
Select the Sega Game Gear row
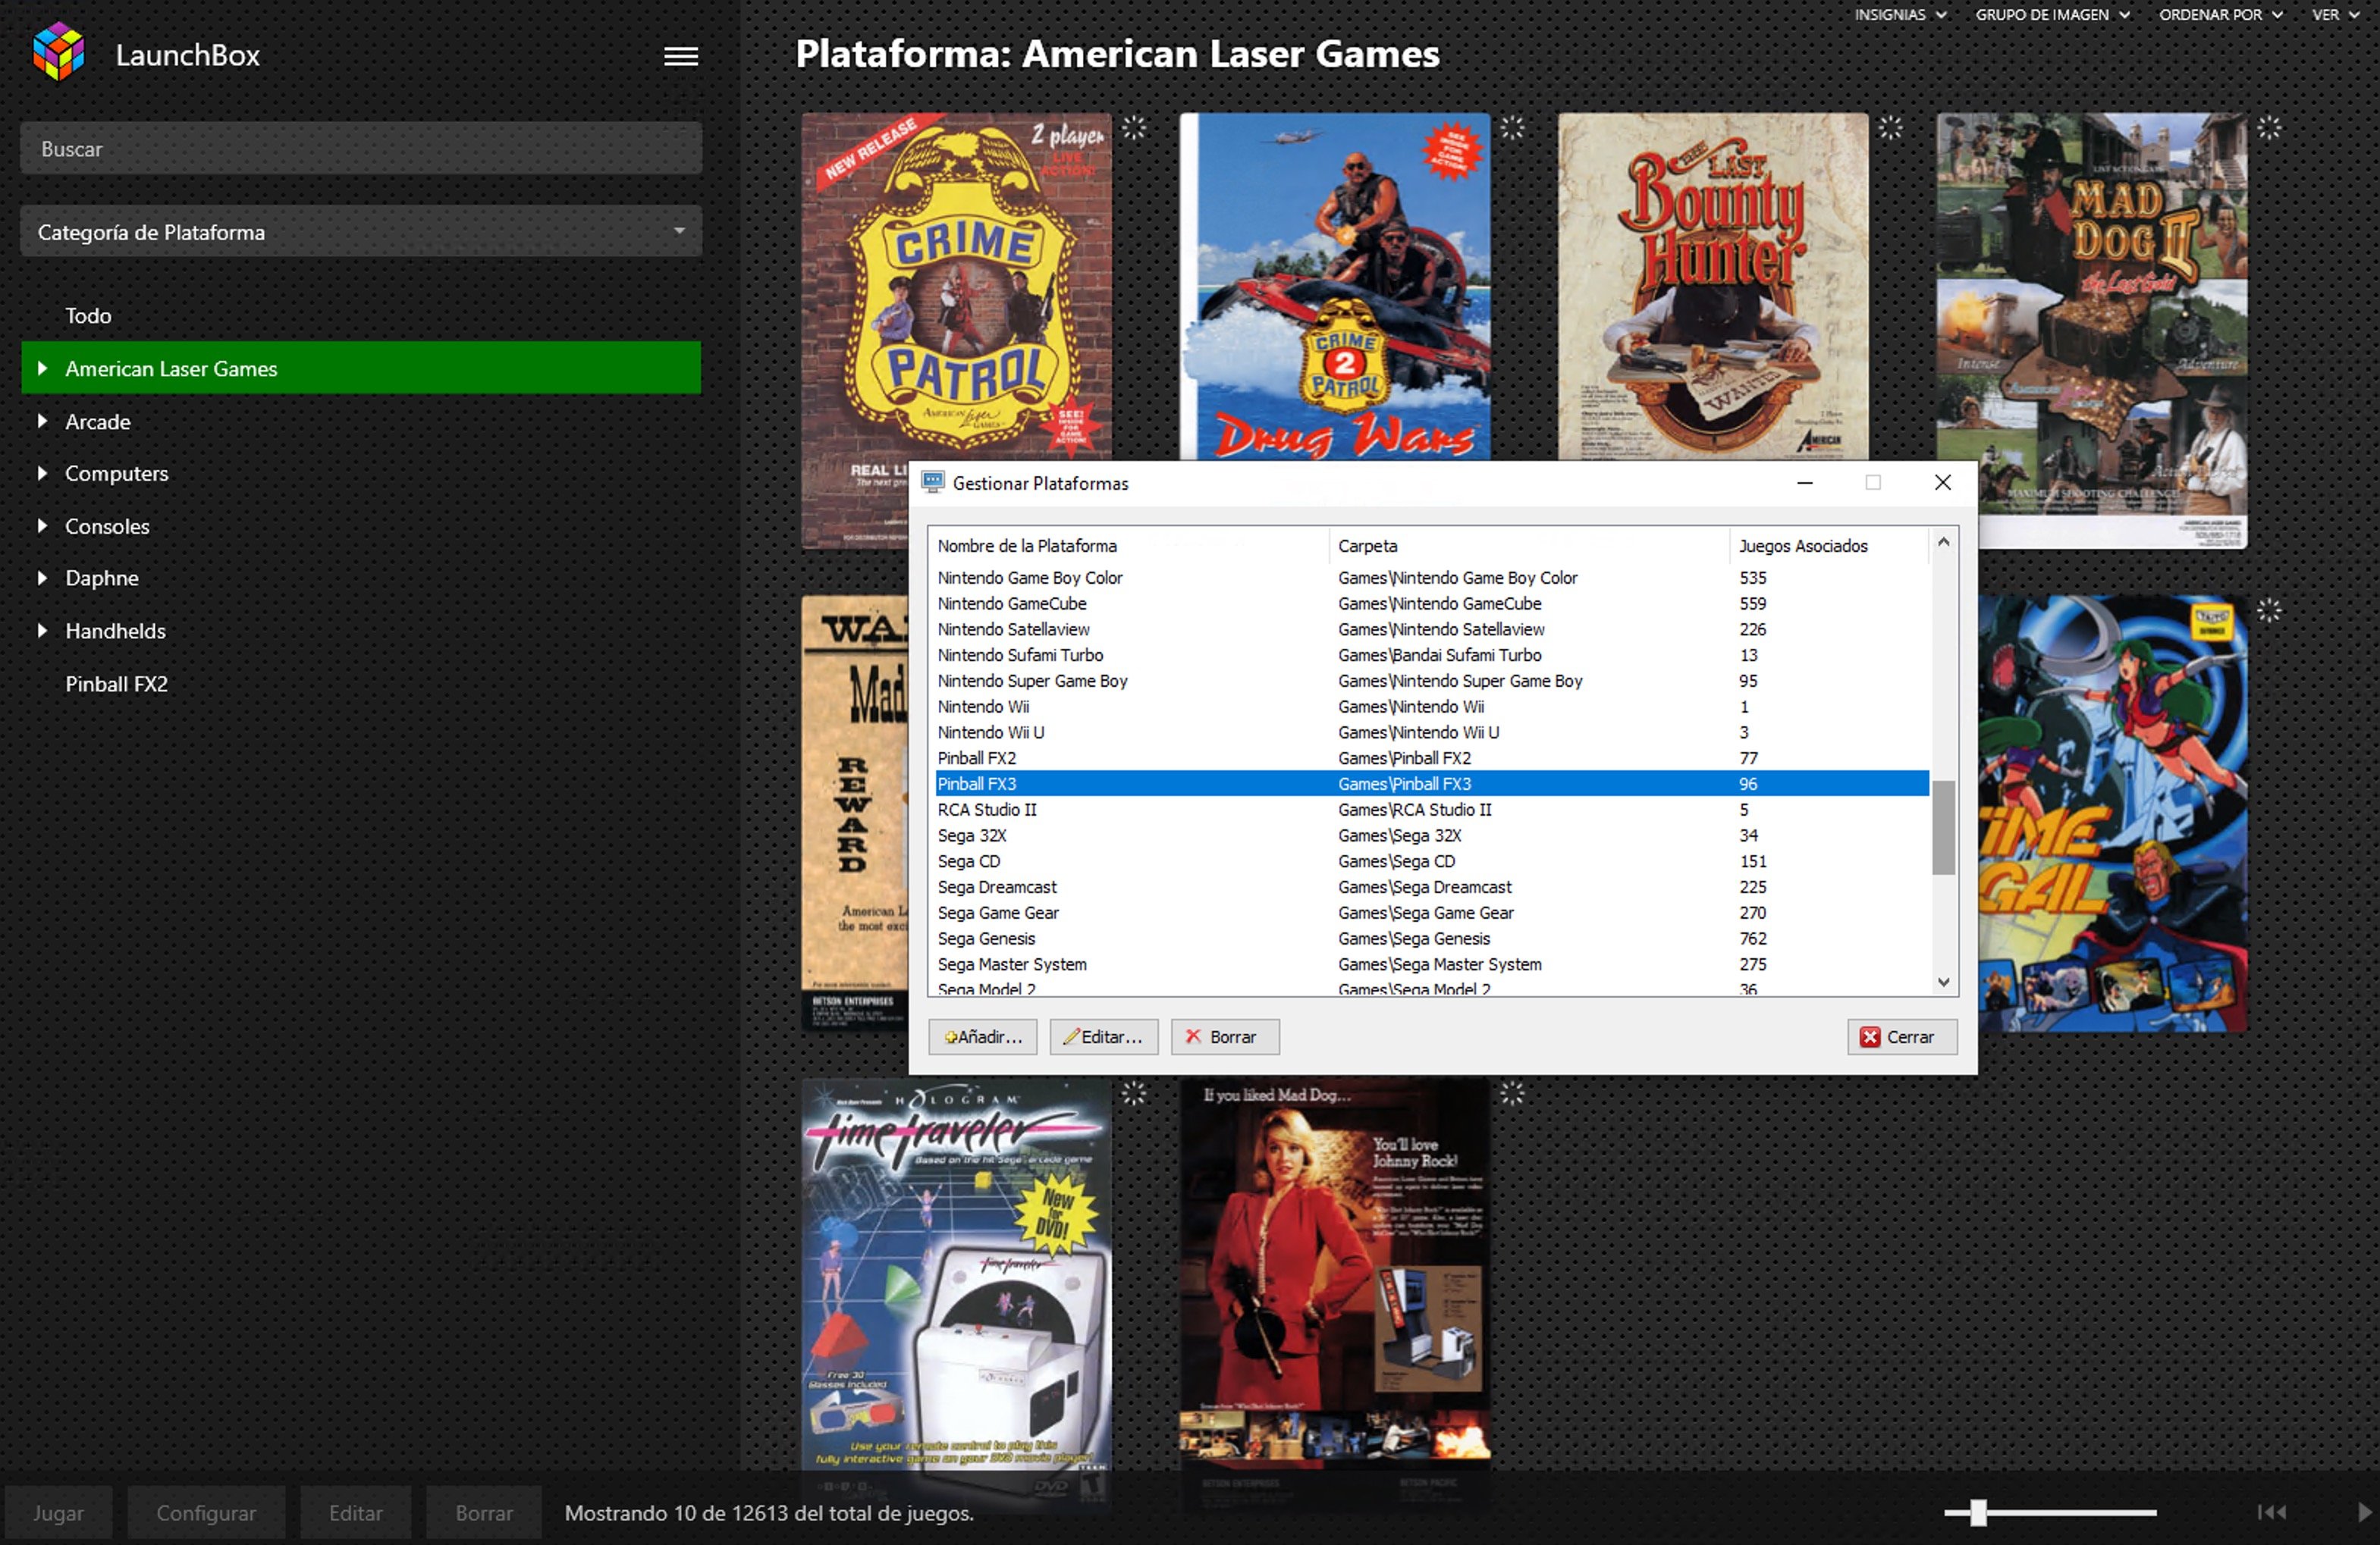tap(1432, 913)
